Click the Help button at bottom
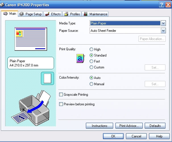The height and width of the screenshot is (142, 172). 159,136
